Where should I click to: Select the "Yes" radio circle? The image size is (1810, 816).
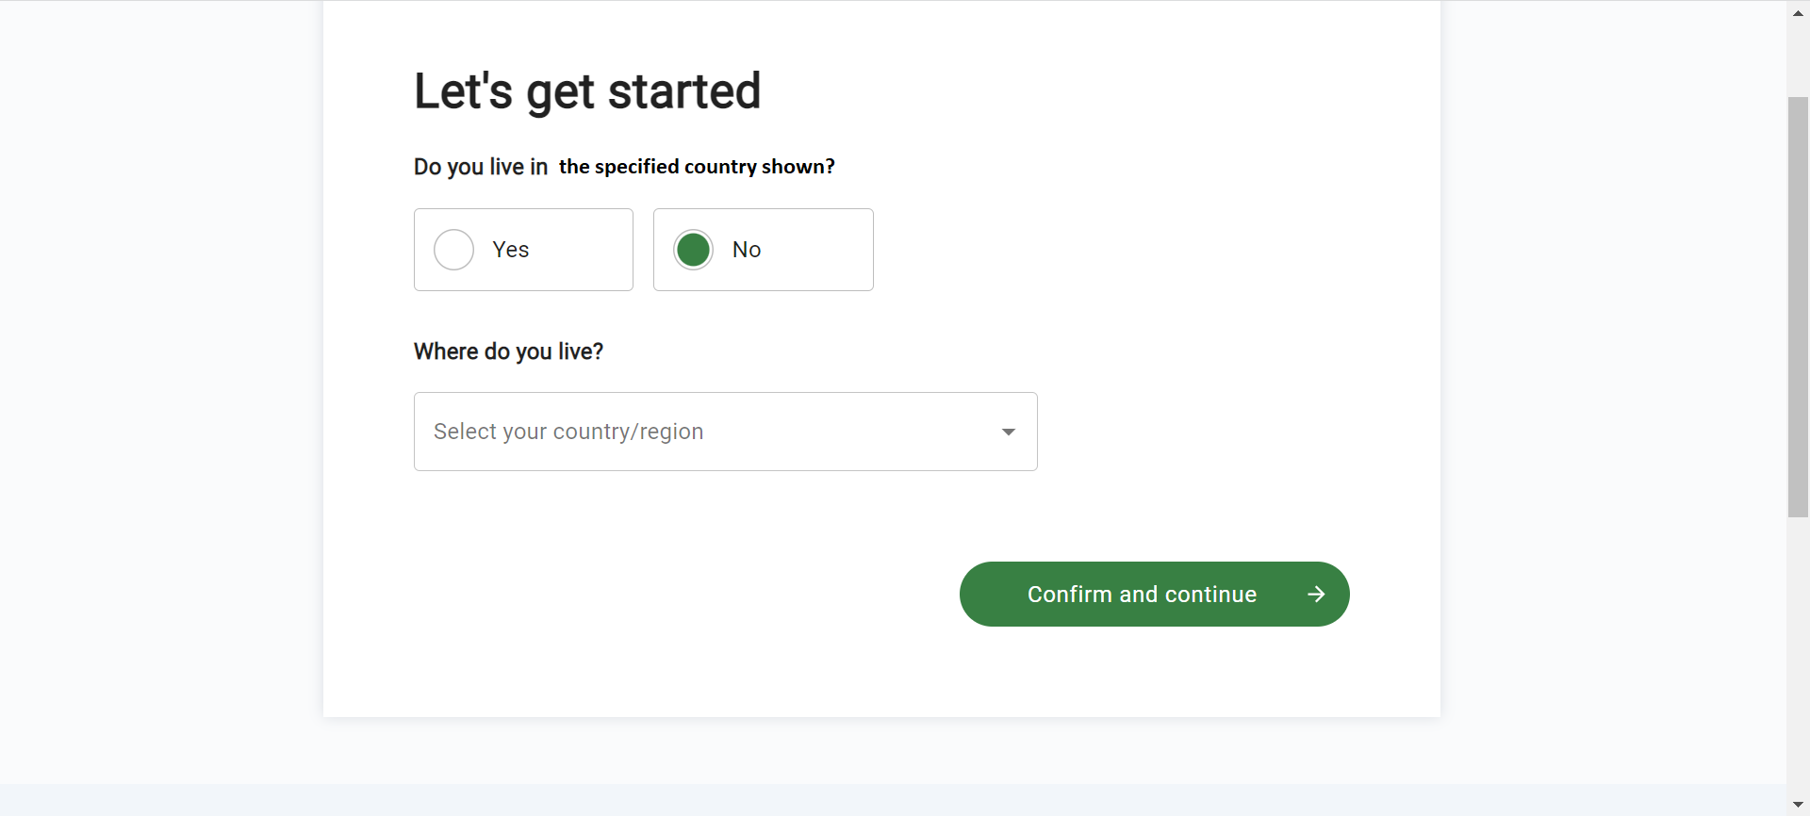pyautogui.click(x=453, y=250)
